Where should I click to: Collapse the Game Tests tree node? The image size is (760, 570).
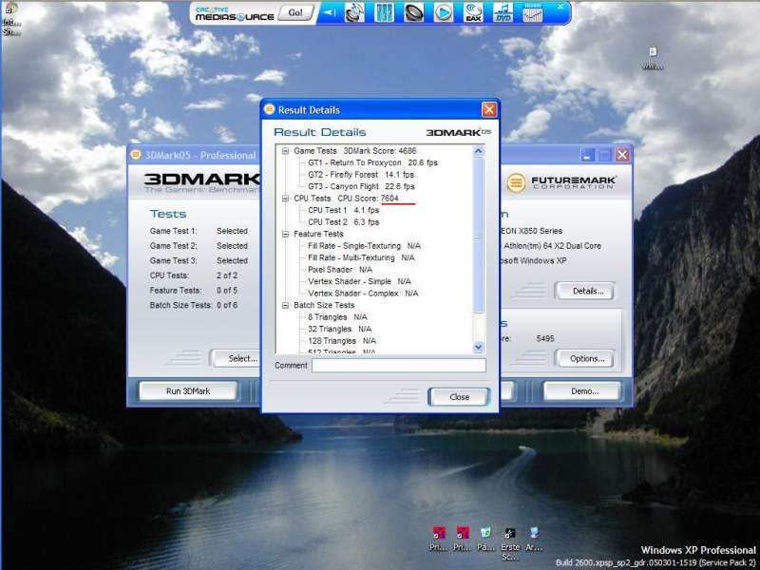click(x=285, y=151)
